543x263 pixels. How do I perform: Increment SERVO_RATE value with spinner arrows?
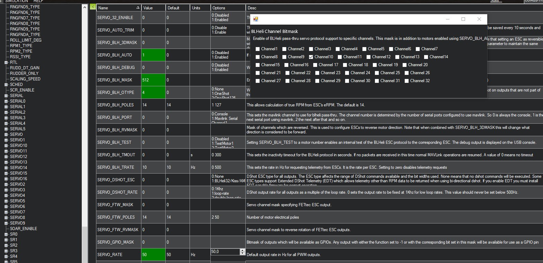tap(242, 250)
